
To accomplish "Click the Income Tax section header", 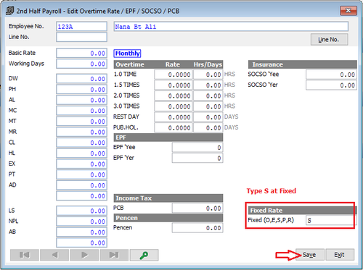I will tap(168, 198).
